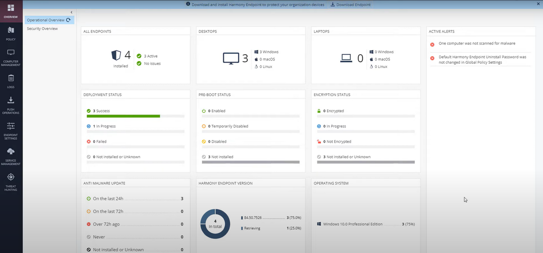Click the donut chart showing 4 in total
This screenshot has width=543, height=253.
[x=215, y=223]
